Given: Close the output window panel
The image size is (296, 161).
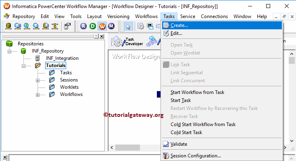Looking at the screenshot, I should tap(5, 157).
